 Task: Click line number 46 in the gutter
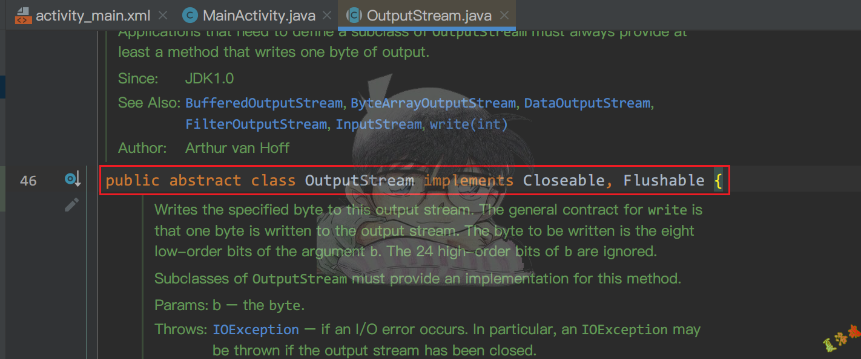click(28, 179)
